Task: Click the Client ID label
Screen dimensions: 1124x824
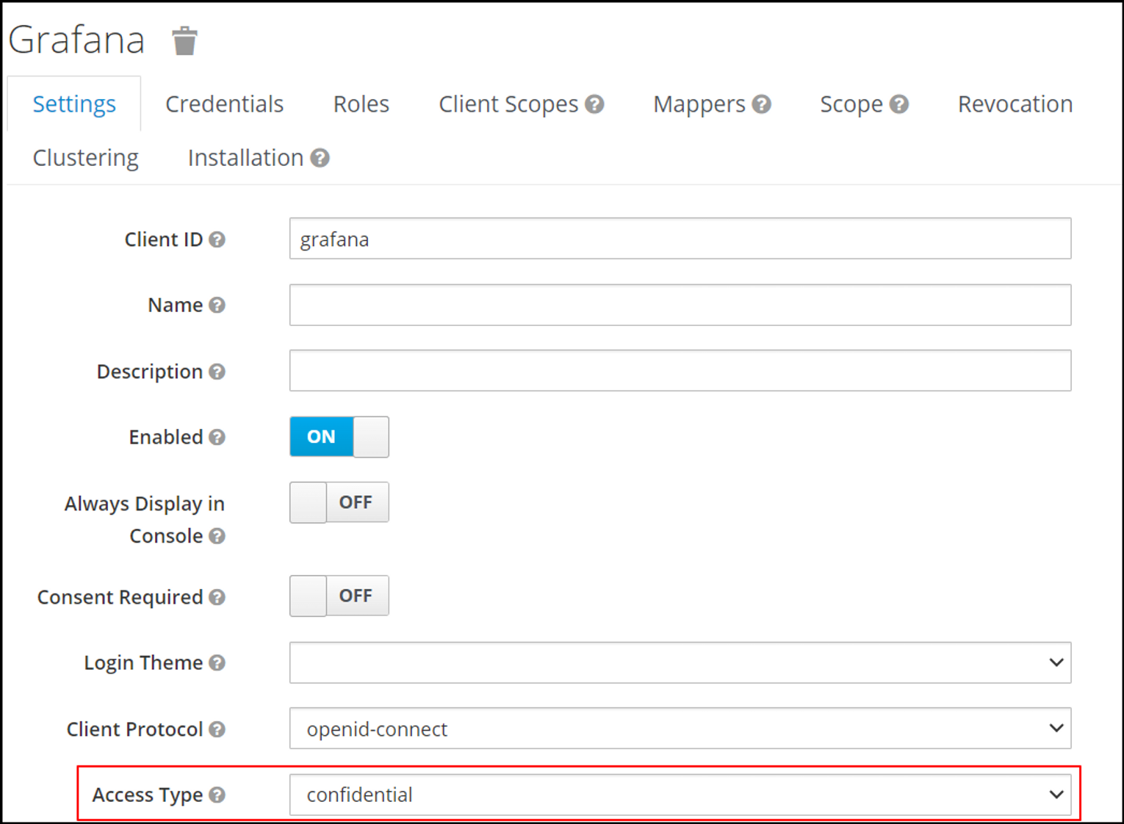Action: (x=164, y=239)
